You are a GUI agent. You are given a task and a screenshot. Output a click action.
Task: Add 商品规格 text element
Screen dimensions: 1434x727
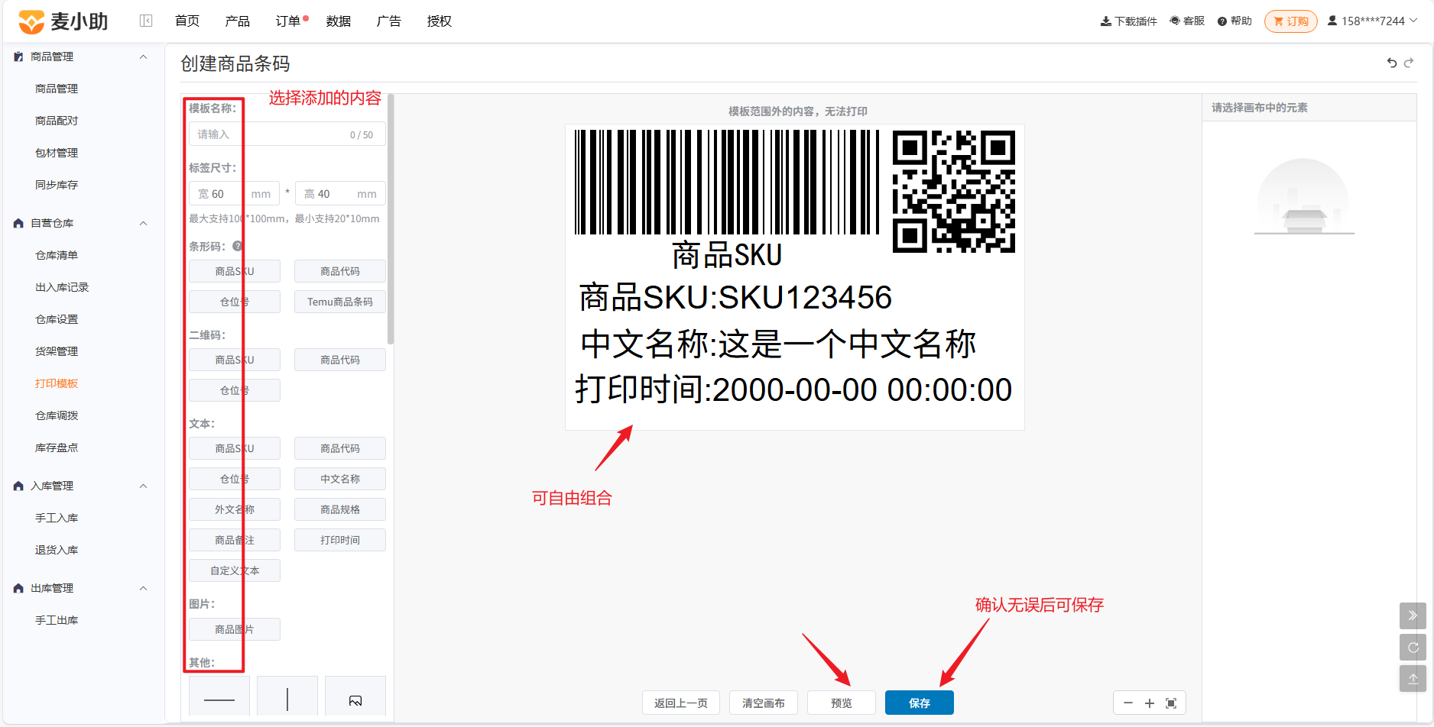coord(340,509)
